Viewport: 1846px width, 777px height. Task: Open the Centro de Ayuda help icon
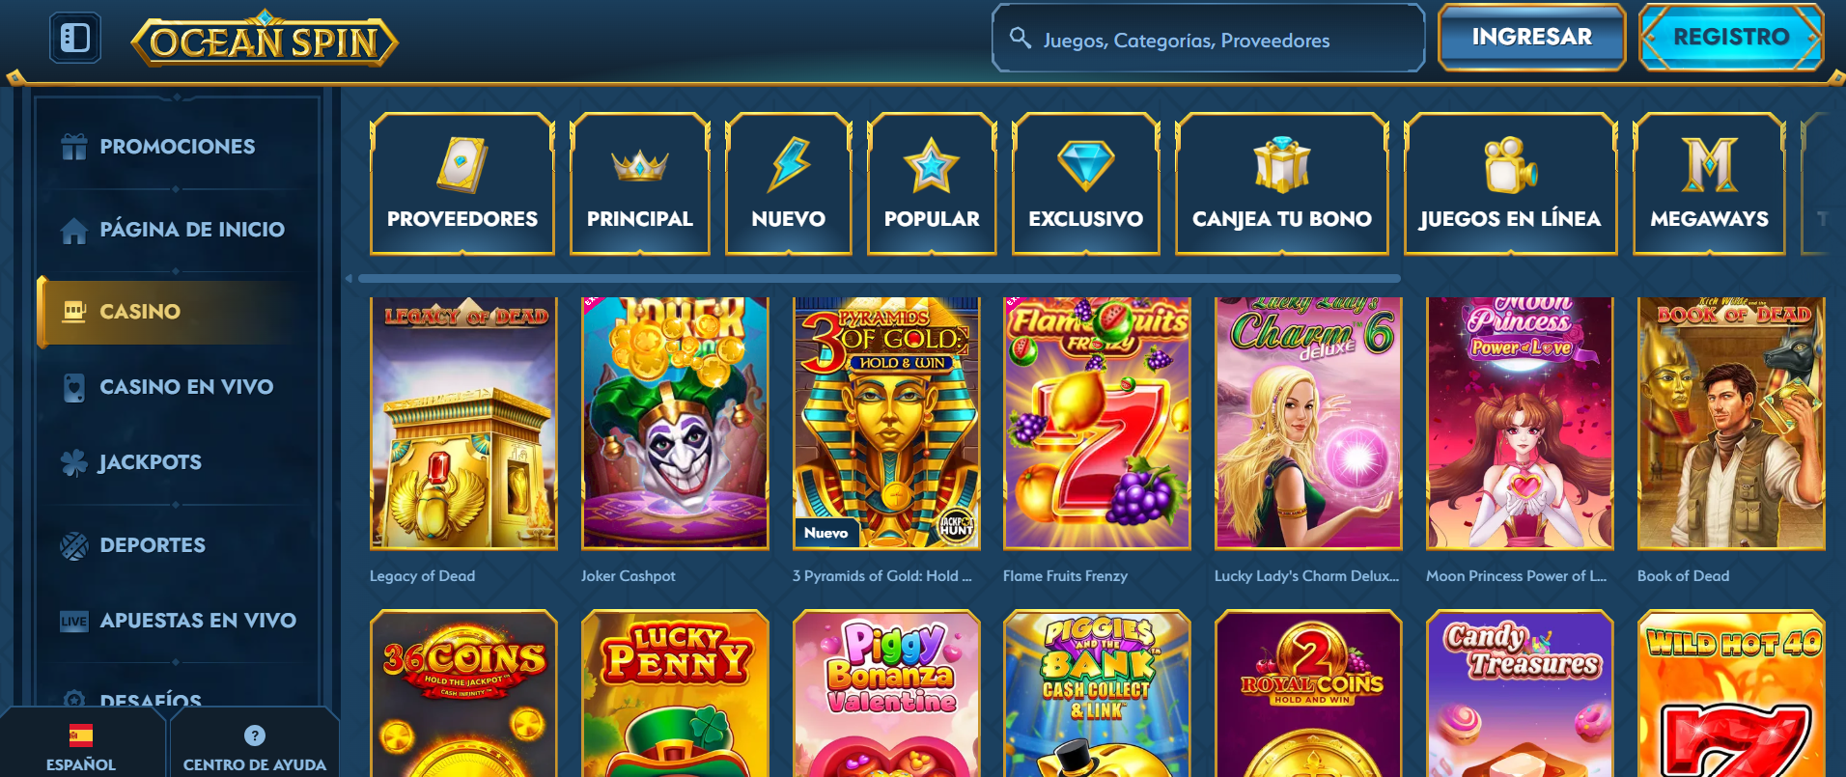[x=255, y=735]
